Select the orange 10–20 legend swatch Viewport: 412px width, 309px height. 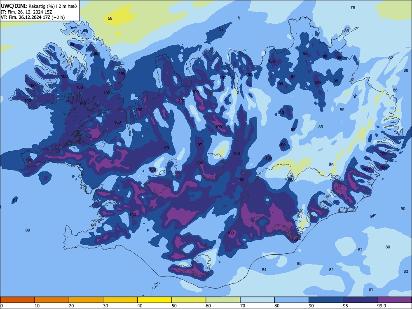pos(52,300)
